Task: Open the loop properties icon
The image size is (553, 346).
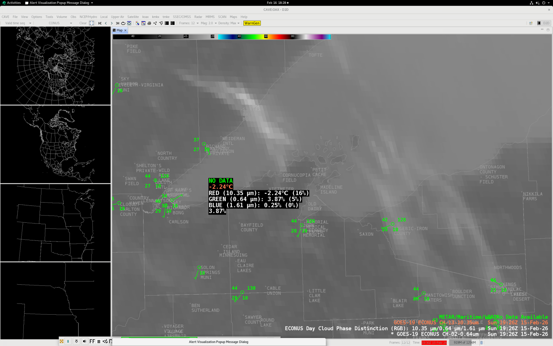Action: [129, 23]
